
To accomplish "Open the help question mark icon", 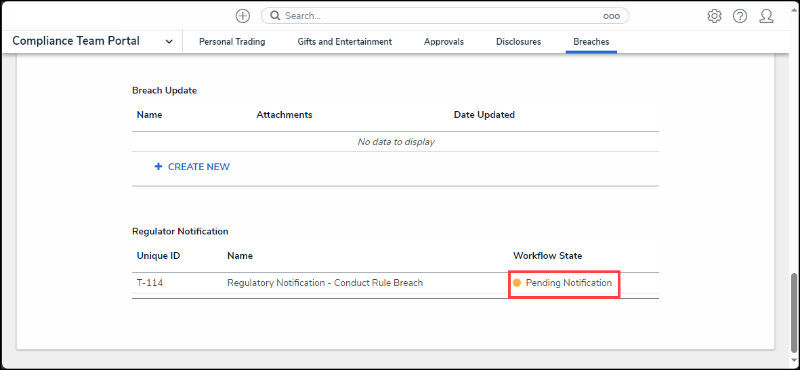I will click(740, 16).
